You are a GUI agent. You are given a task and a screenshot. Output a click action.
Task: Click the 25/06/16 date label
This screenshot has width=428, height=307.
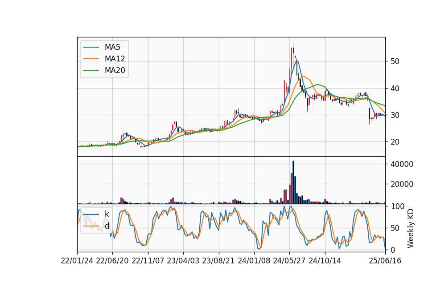tap(385, 261)
